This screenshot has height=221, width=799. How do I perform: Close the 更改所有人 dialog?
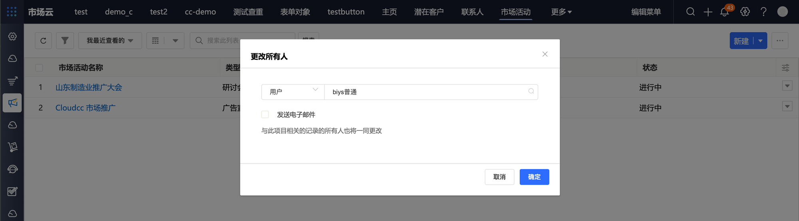pyautogui.click(x=545, y=54)
